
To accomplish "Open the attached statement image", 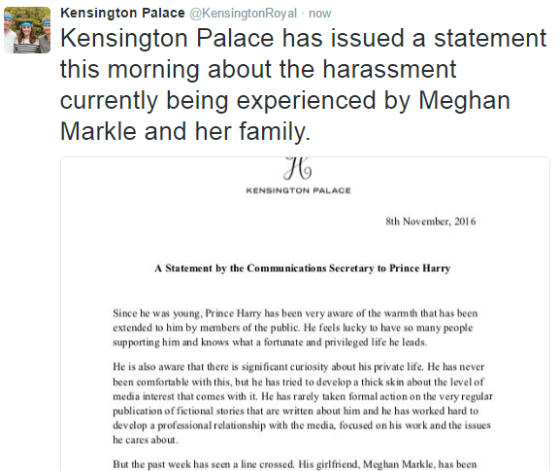I will (305, 314).
